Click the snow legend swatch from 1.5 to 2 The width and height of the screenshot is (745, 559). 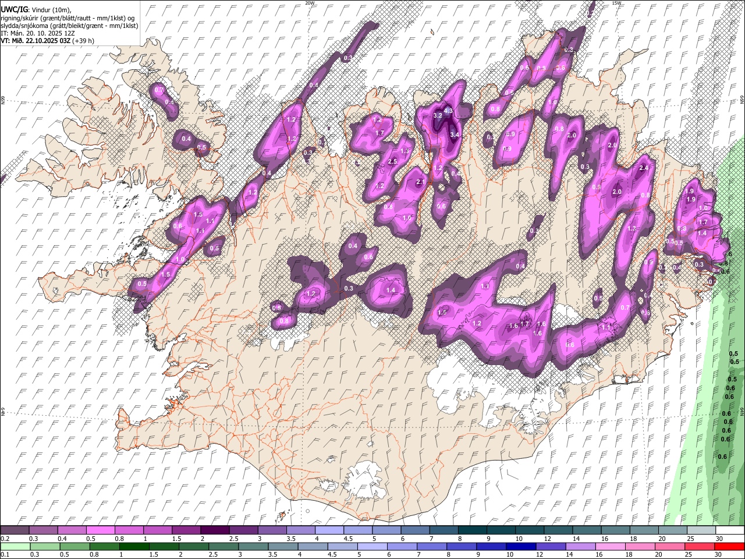pyautogui.click(x=186, y=530)
